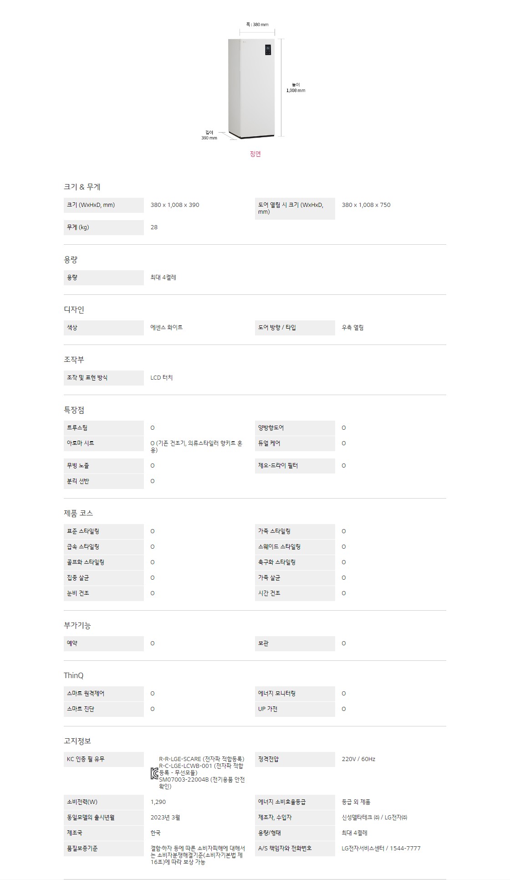Click the 트루스팀 feature label
The height and width of the screenshot is (880, 510).
tap(77, 428)
